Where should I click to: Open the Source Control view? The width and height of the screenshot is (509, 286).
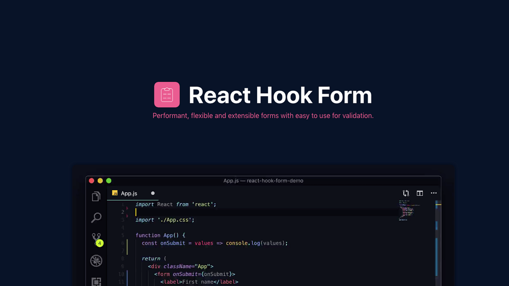[x=96, y=237]
